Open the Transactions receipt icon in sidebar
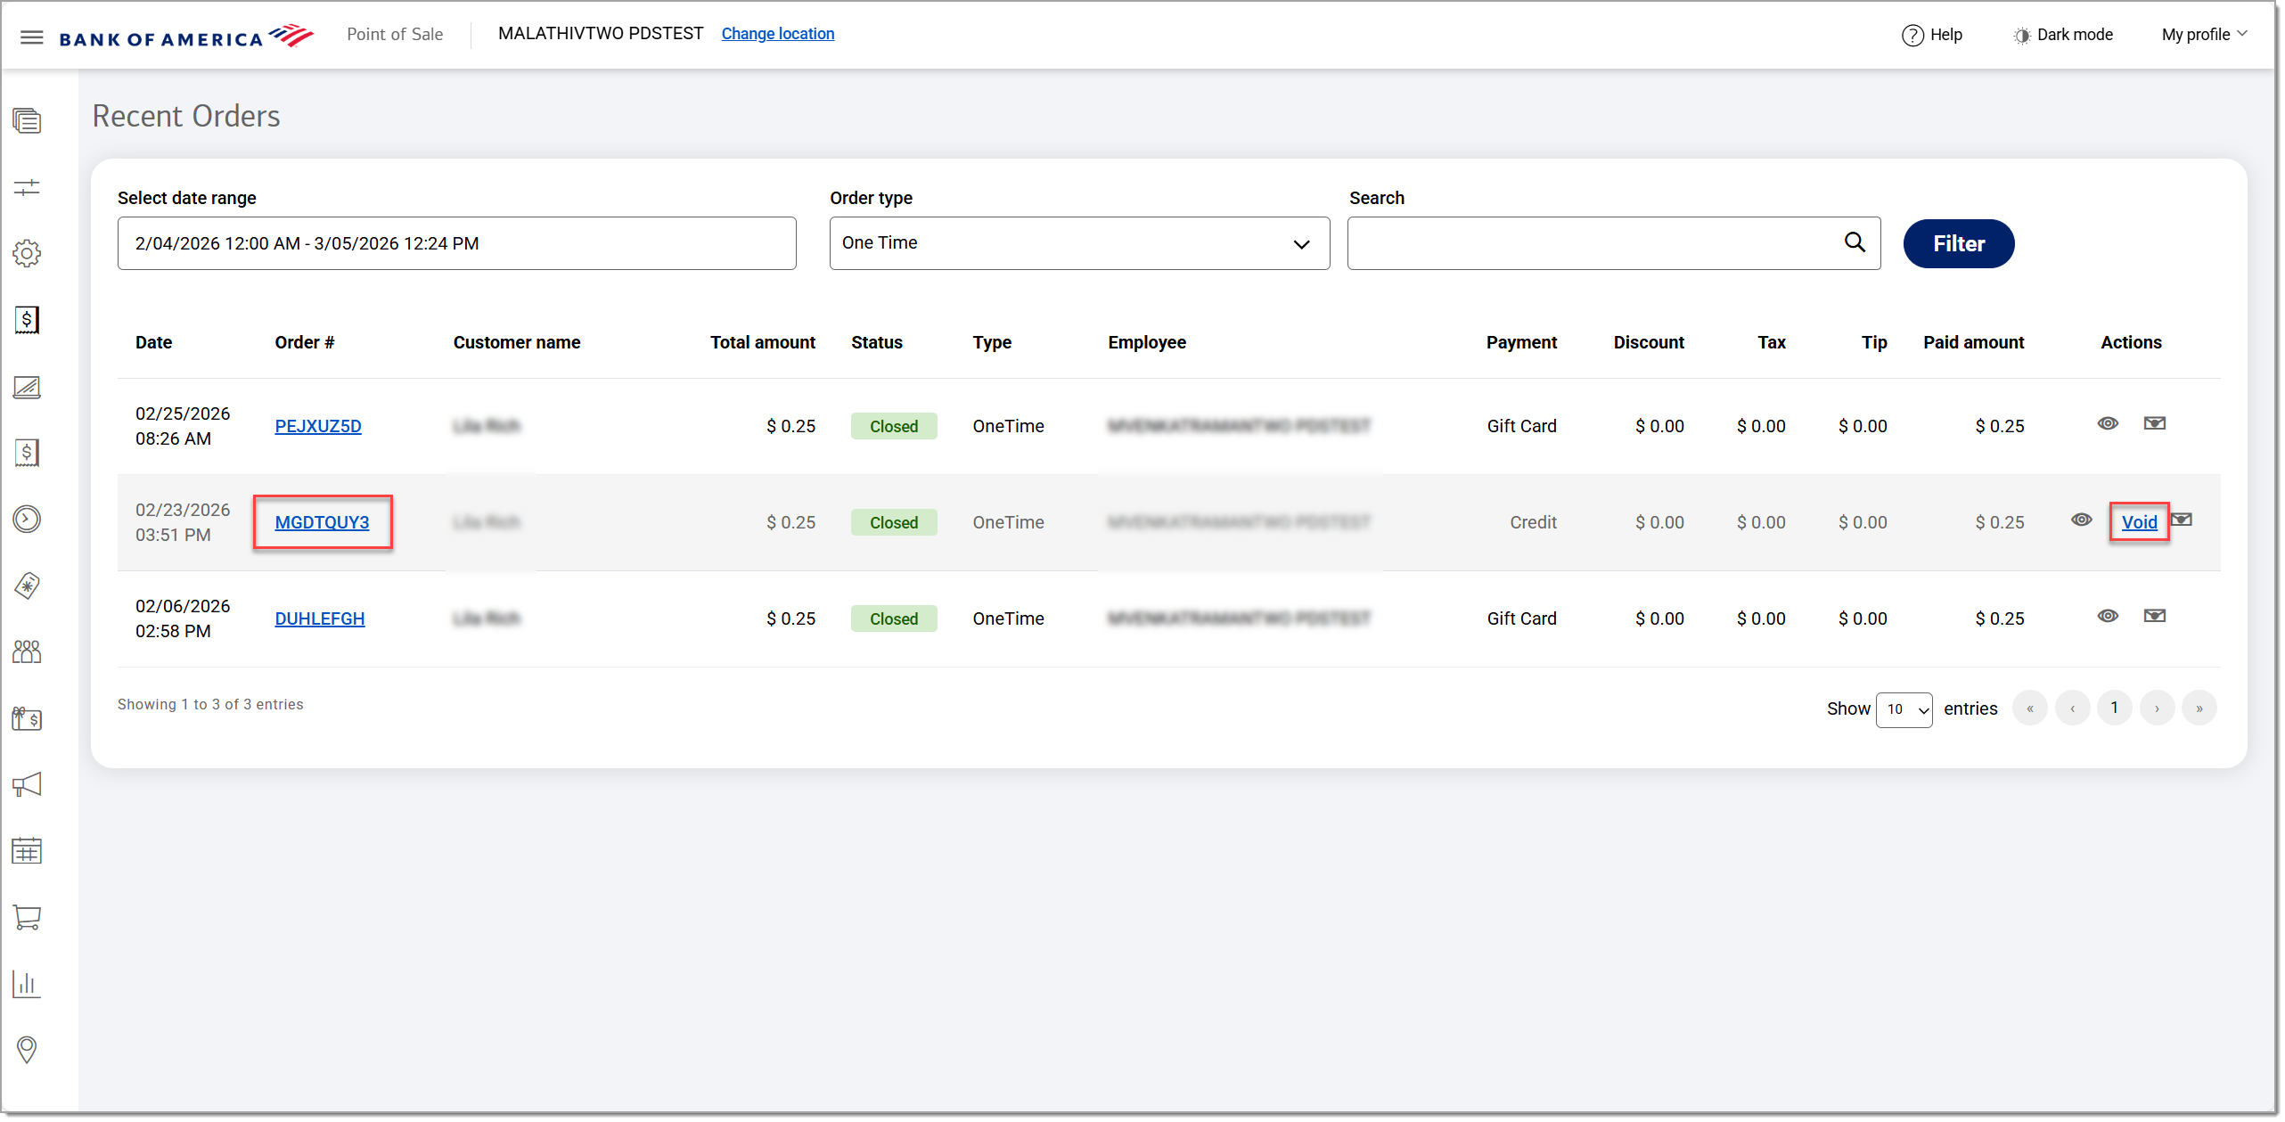 coord(27,452)
